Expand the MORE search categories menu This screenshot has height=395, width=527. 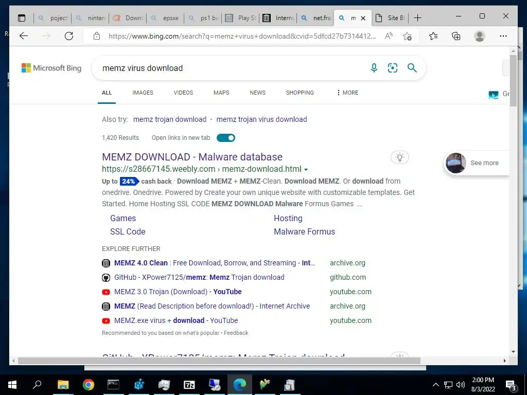pyautogui.click(x=347, y=93)
